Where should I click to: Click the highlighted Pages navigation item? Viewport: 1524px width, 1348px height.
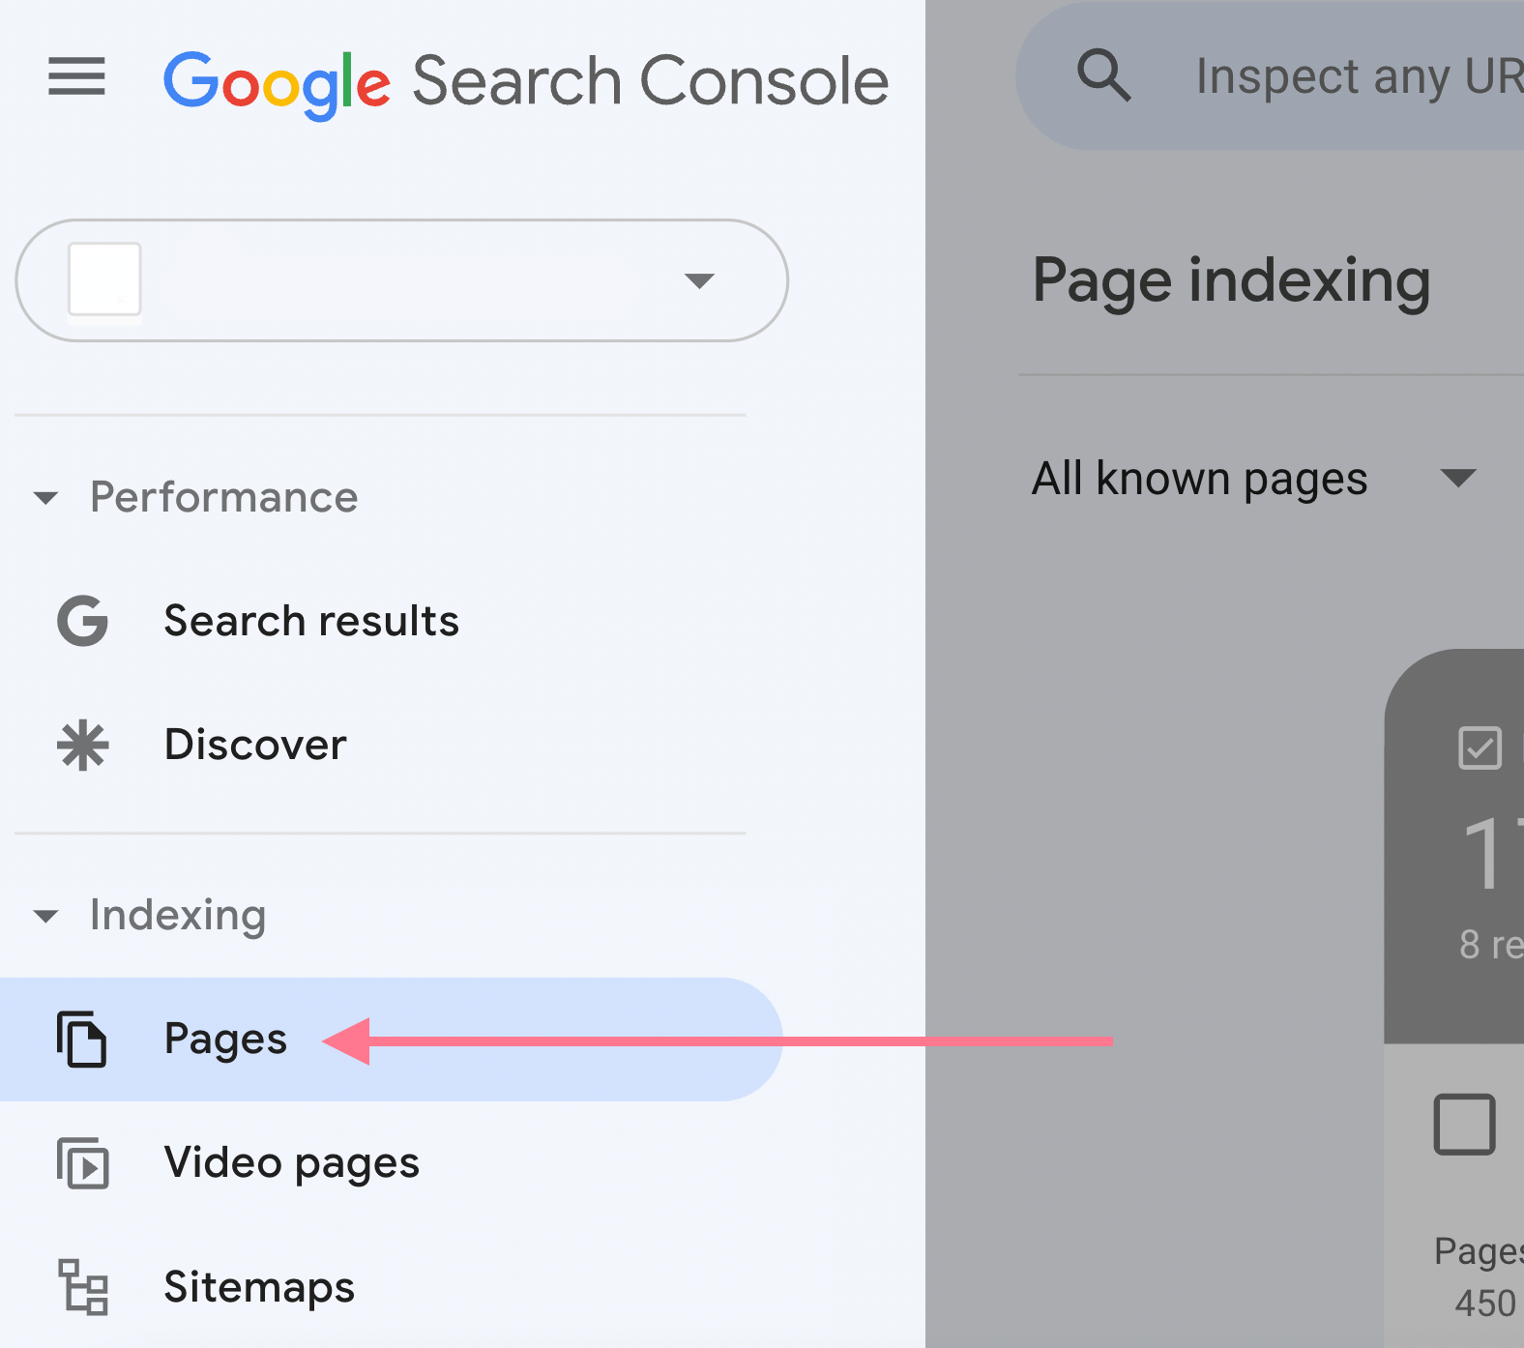click(225, 1040)
